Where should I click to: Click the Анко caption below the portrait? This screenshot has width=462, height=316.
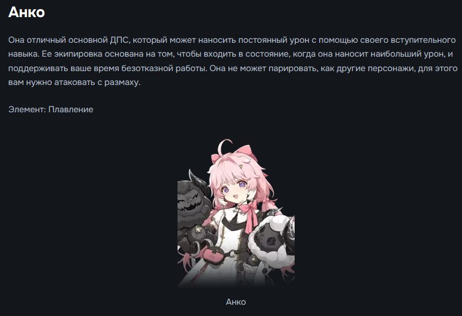pos(236,302)
